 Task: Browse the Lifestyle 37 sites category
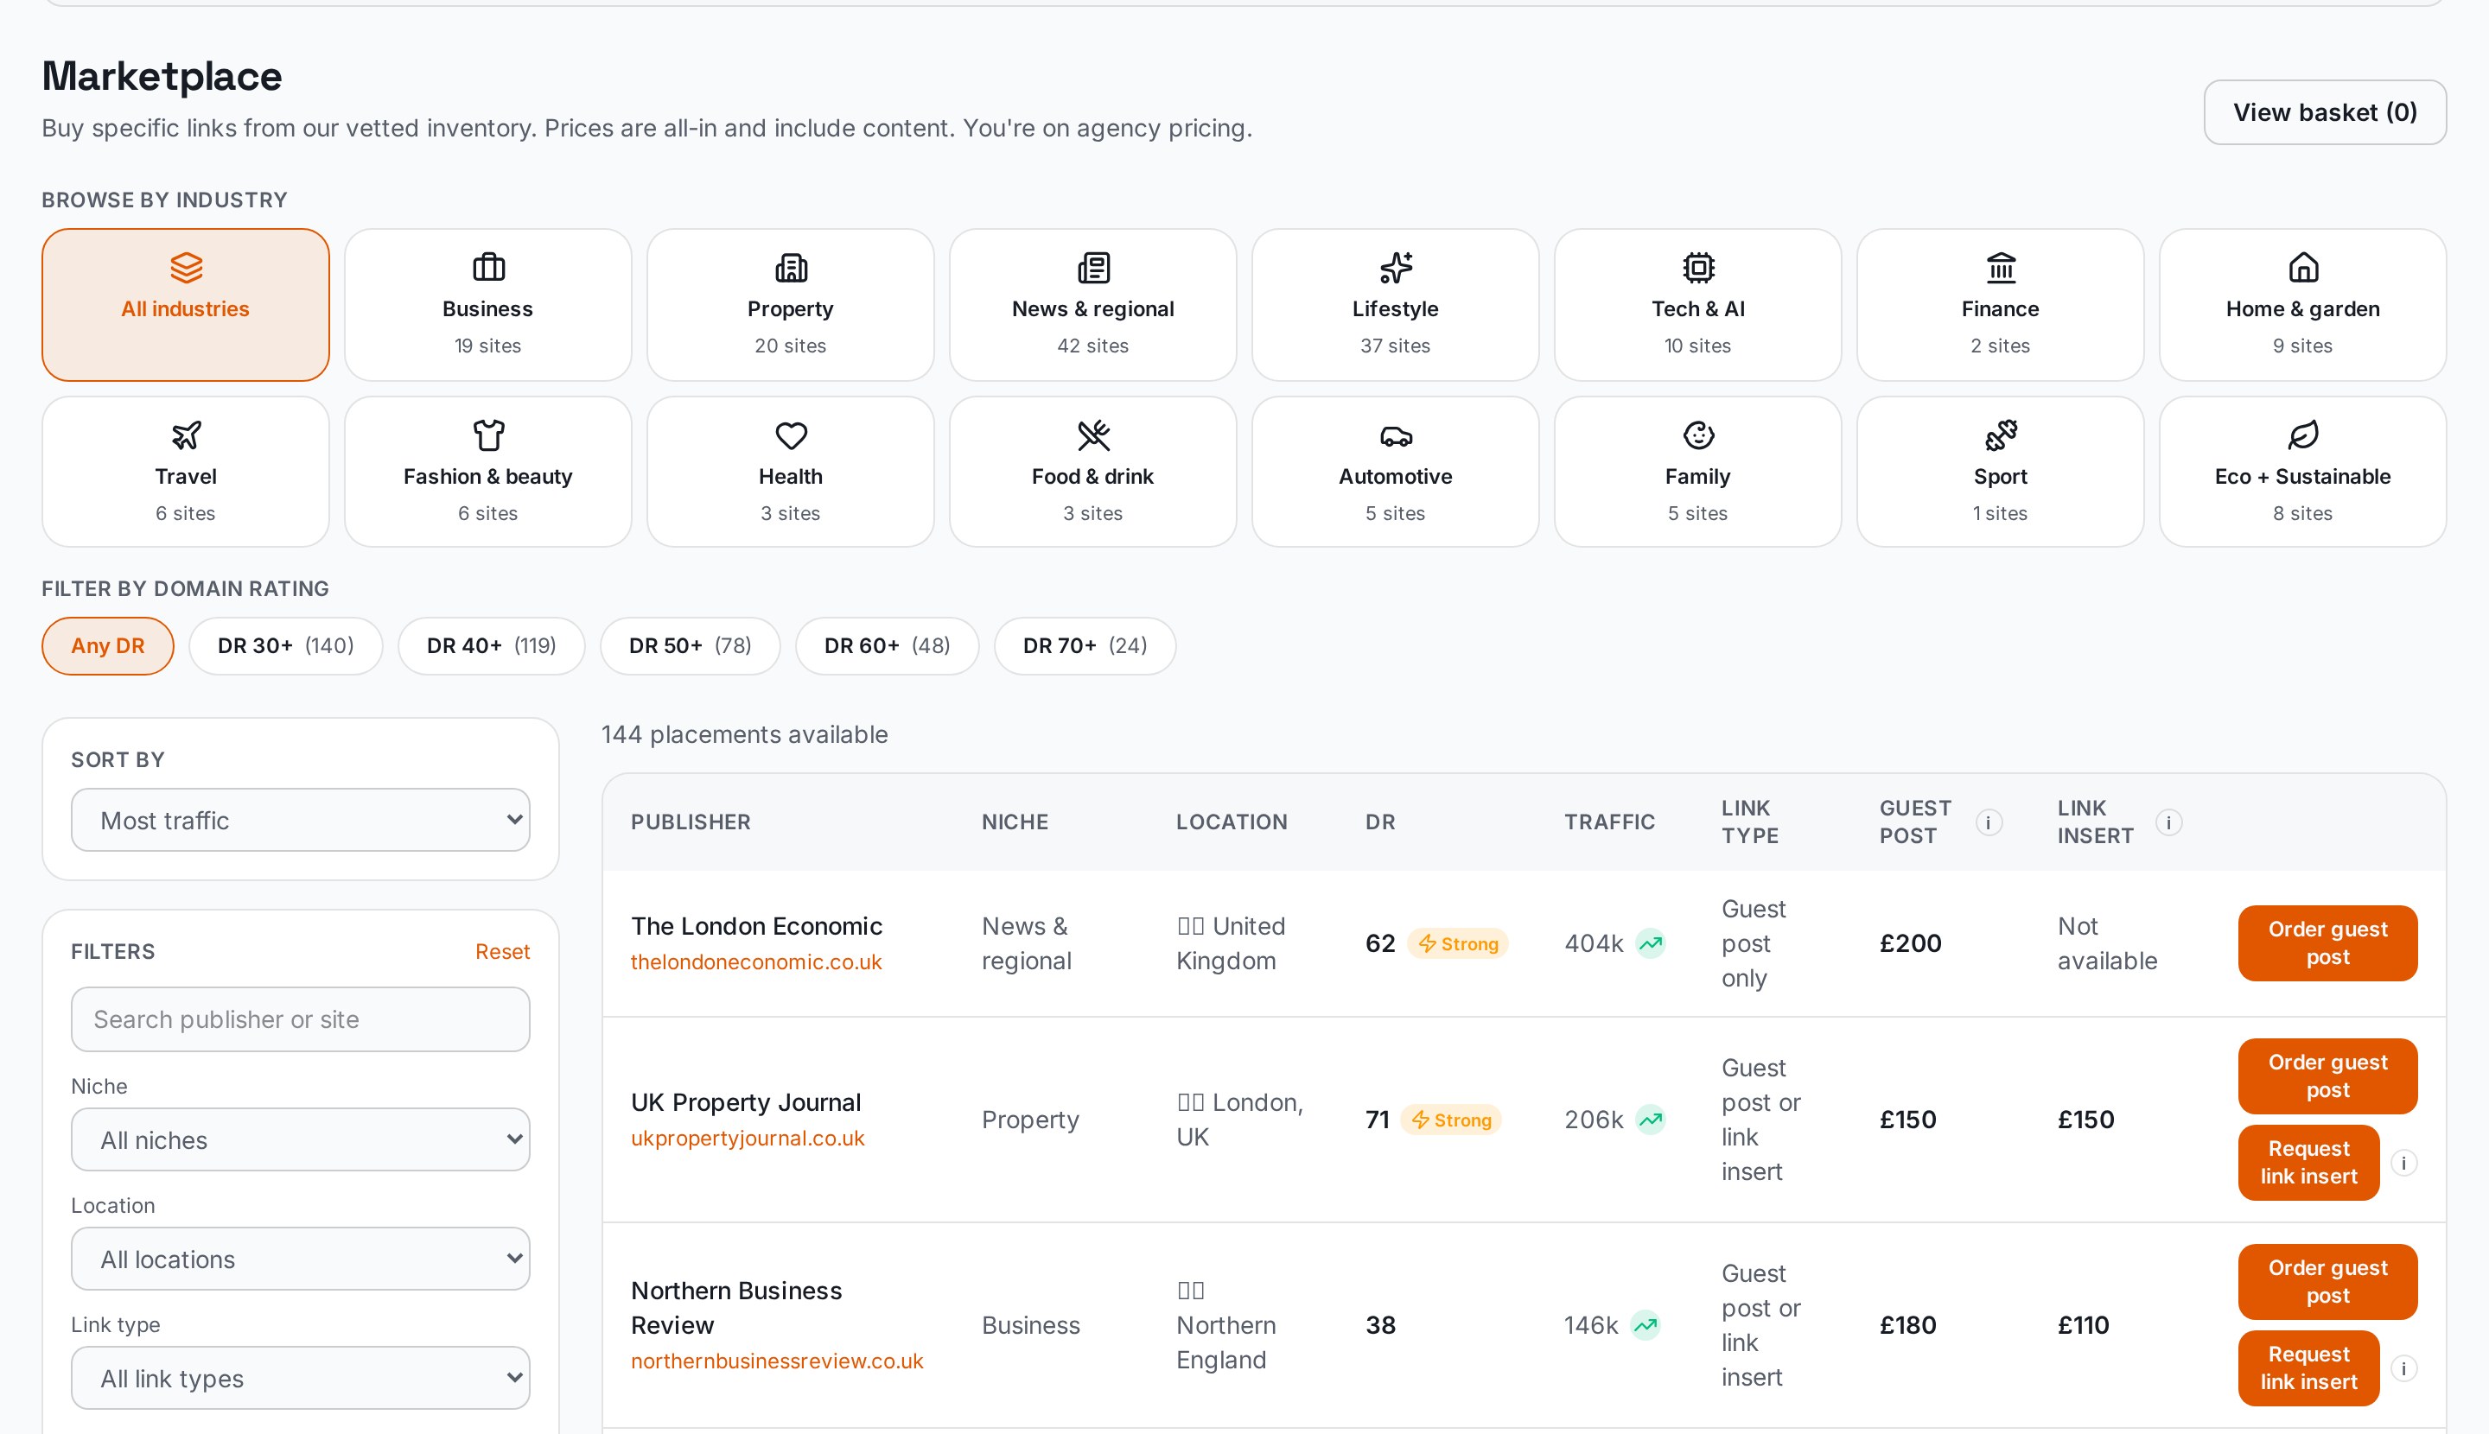coord(1395,305)
